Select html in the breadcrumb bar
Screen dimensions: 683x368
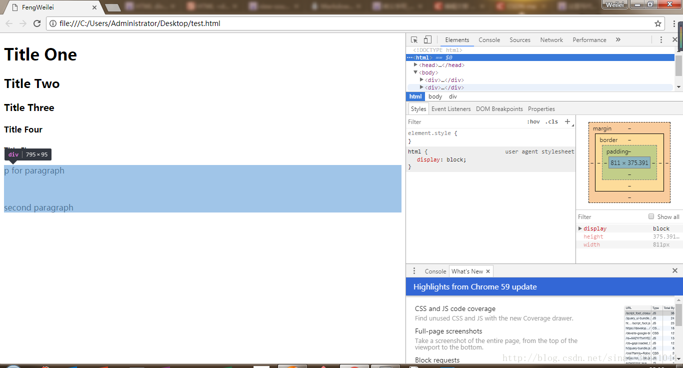tap(415, 96)
